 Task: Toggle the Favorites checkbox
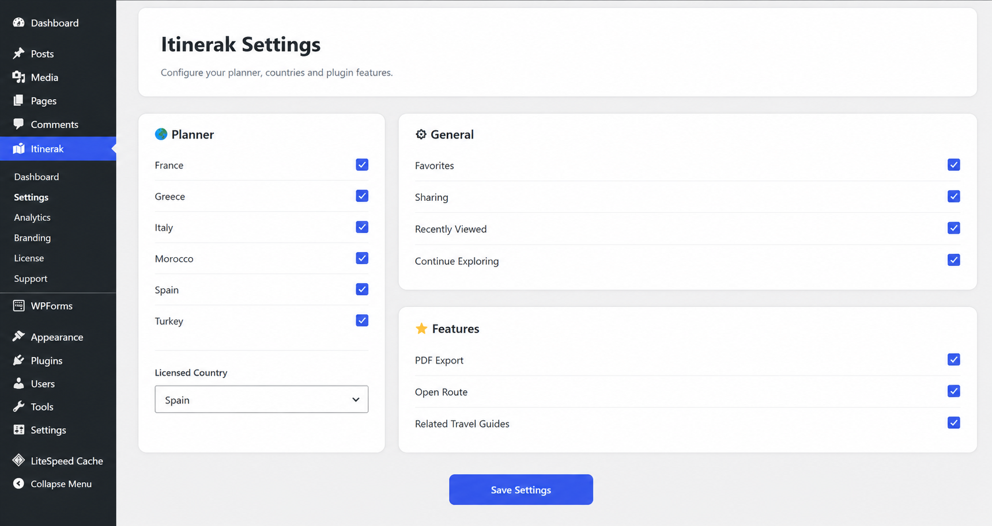(954, 165)
